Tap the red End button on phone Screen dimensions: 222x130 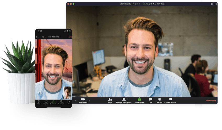coord(70,37)
